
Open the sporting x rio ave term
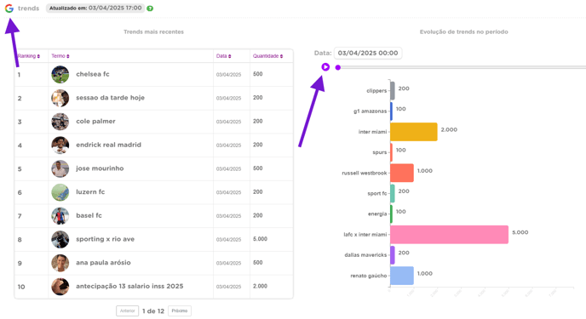point(105,239)
